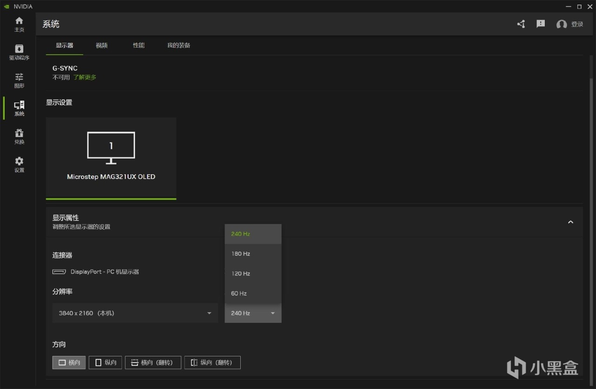The width and height of the screenshot is (596, 389).
Task: Click the 连接器 label
Action: [x=62, y=255]
